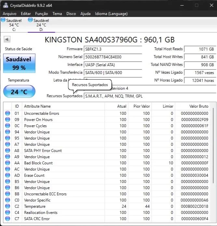
Task: Click the Temperature worst value 44
Action: click(x=147, y=206)
